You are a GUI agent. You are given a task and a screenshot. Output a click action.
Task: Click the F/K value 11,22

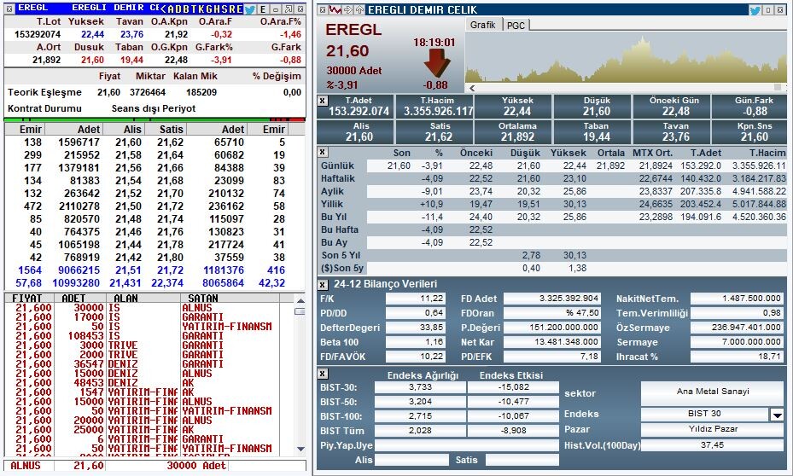[415, 299]
